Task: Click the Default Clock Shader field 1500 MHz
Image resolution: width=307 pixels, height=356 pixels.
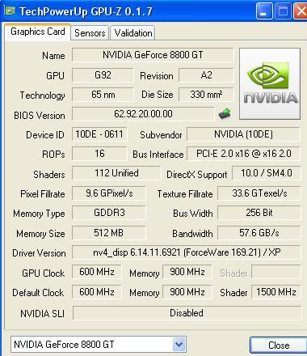Action: click(x=275, y=292)
